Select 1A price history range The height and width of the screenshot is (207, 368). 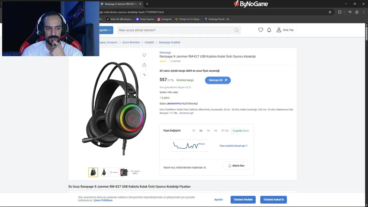[208, 131]
